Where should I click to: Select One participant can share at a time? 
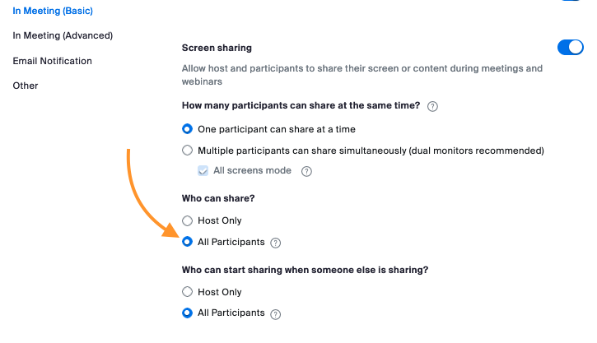pos(188,129)
